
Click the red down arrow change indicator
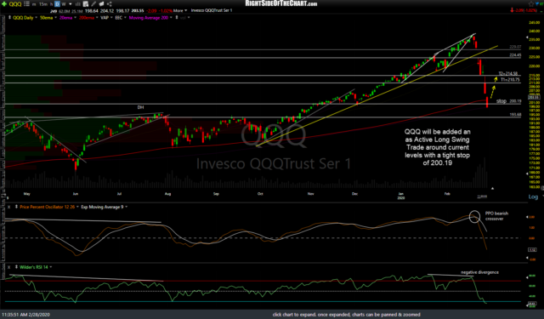(x=512, y=11)
